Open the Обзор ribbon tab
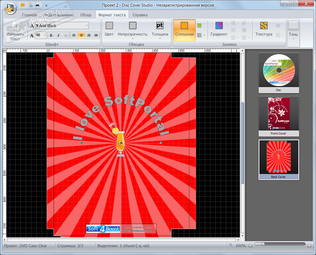The height and width of the screenshot is (255, 316). [86, 15]
